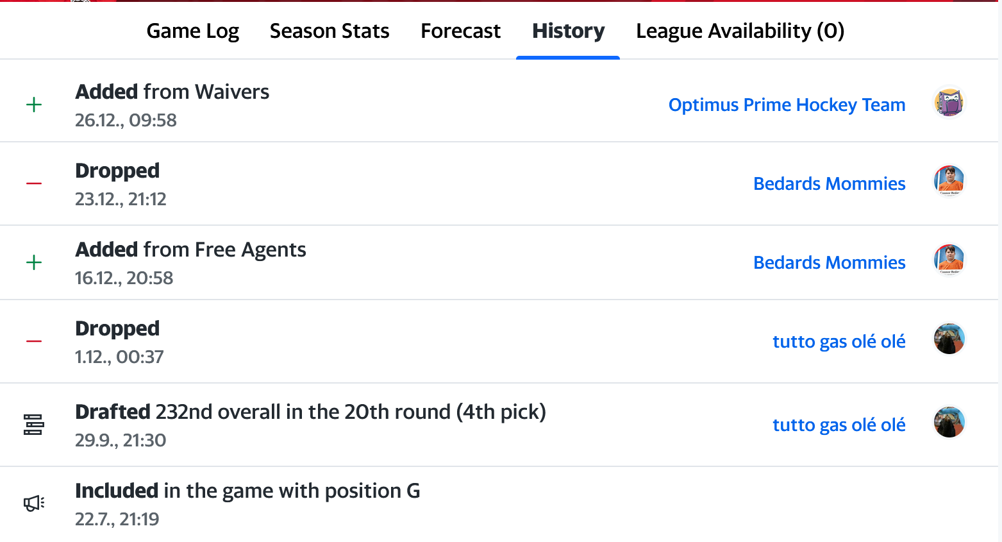Switch to the Season Stats tab
Viewport: 1002px width, 542px height.
tap(330, 31)
